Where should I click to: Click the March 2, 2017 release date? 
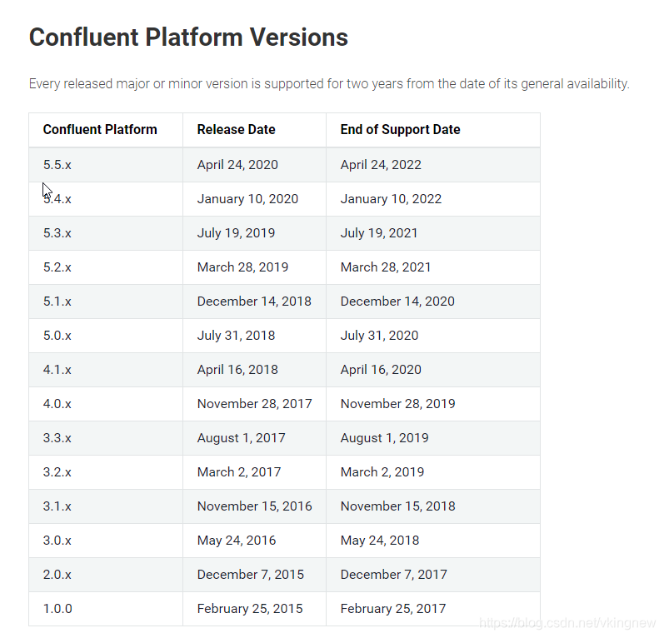click(239, 471)
